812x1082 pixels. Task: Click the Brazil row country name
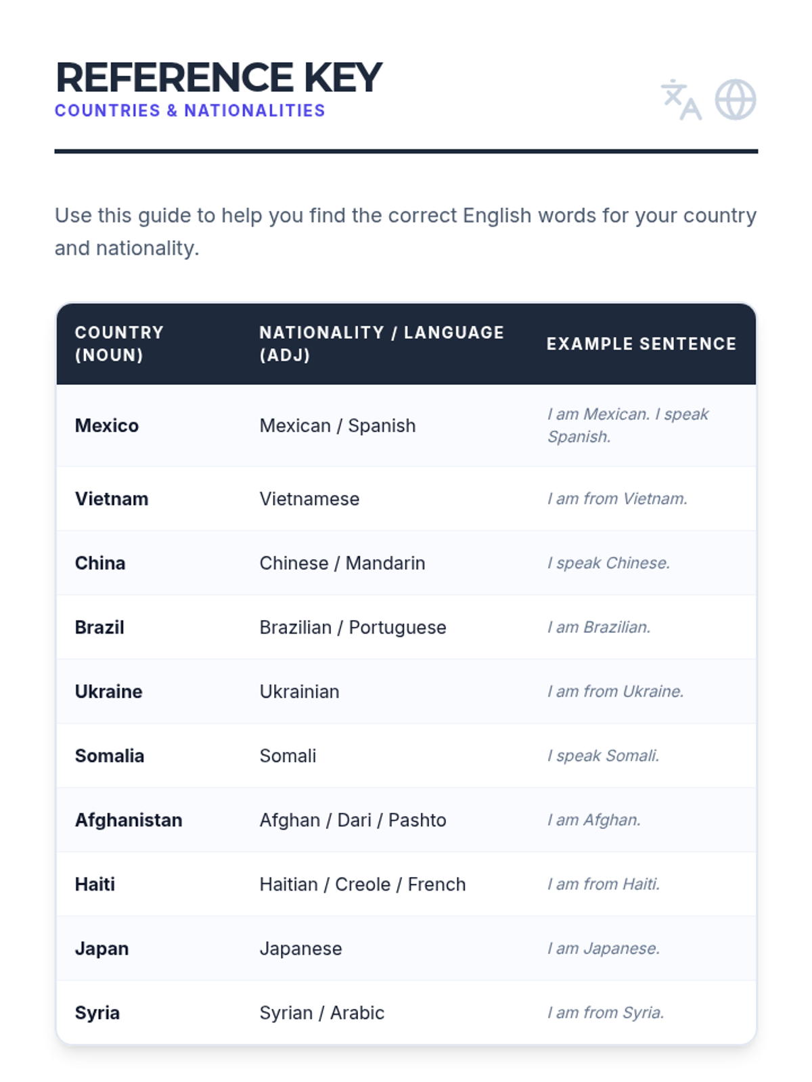[x=99, y=628]
